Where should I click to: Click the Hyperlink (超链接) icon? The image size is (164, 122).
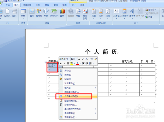pyautogui.click(x=71, y=13)
